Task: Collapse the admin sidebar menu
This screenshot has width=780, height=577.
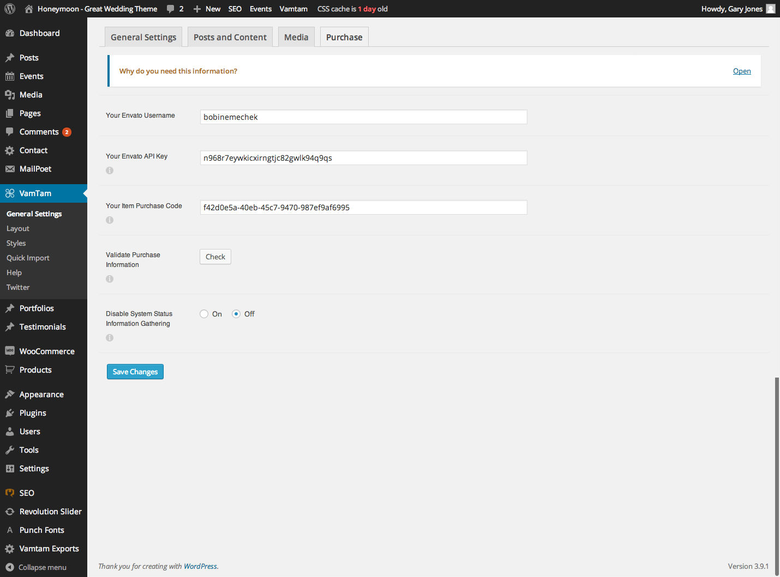Action: (42, 567)
